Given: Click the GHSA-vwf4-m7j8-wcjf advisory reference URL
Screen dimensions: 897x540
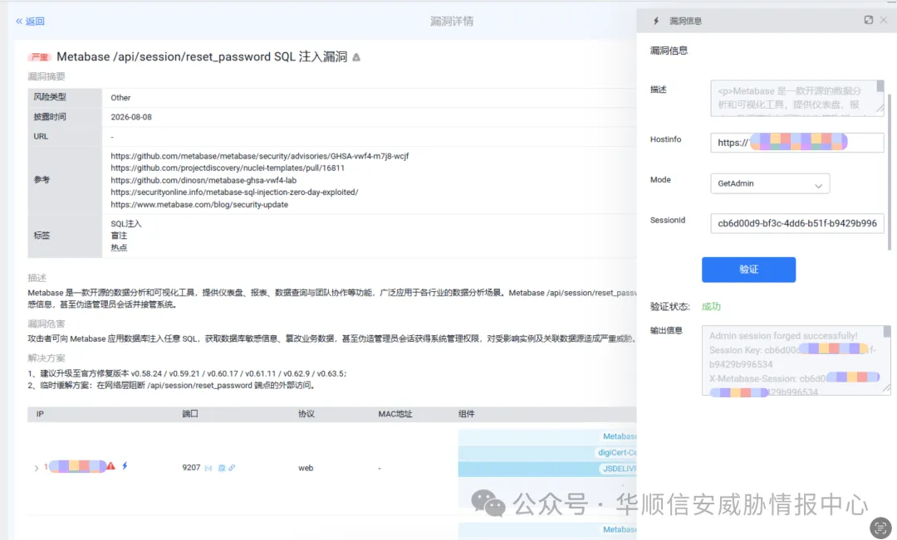Looking at the screenshot, I should 260,156.
